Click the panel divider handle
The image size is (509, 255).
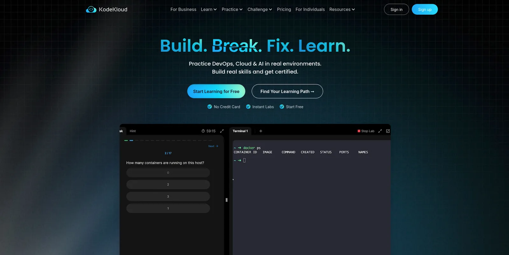[x=227, y=200]
